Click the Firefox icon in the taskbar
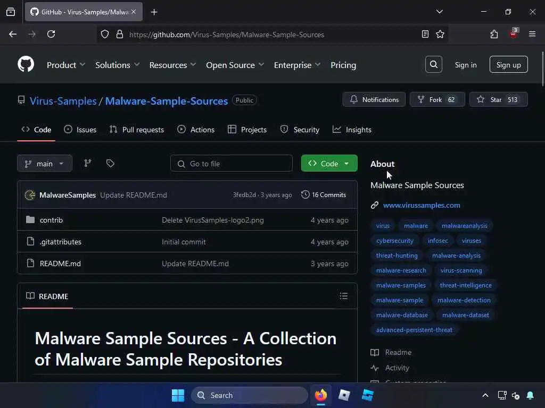Image resolution: width=545 pixels, height=408 pixels. [x=321, y=395]
